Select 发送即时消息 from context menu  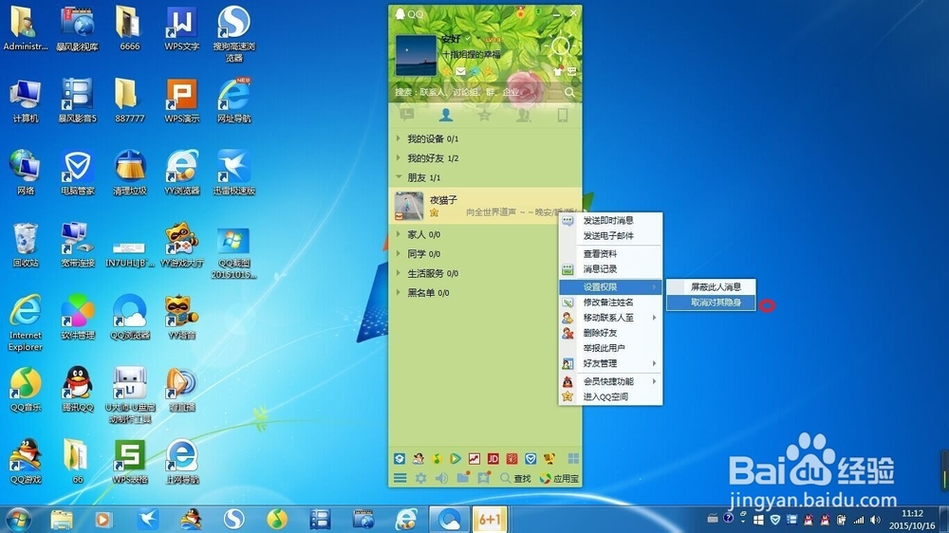610,220
